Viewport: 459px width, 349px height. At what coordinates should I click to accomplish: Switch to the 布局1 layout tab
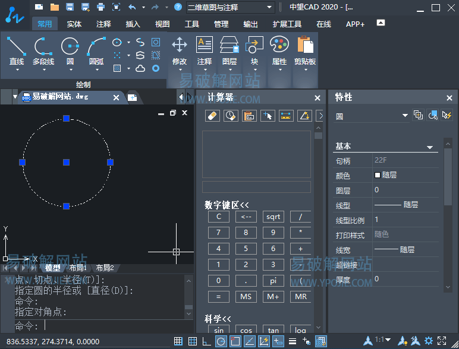[x=78, y=268]
